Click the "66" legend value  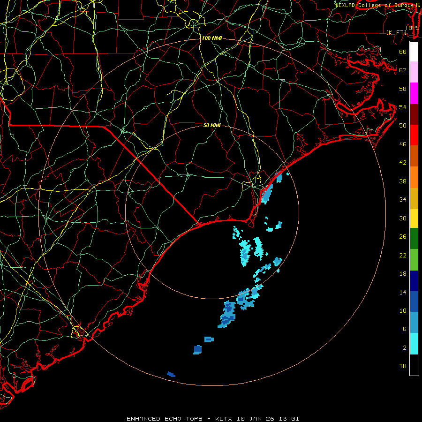point(403,52)
